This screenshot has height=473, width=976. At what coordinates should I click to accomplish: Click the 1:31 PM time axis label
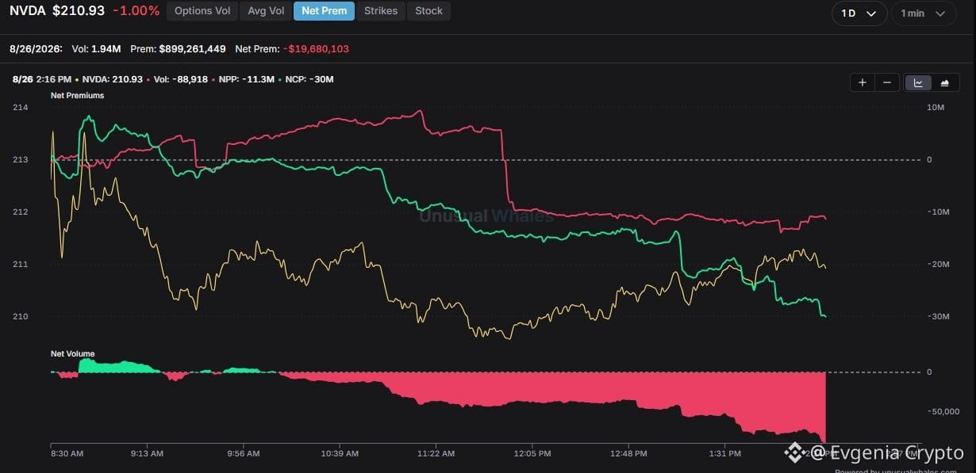[724, 454]
